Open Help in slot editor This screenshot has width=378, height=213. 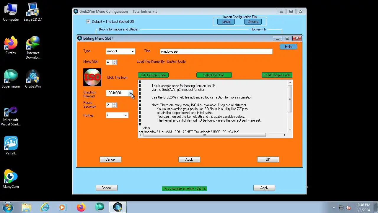(x=288, y=47)
